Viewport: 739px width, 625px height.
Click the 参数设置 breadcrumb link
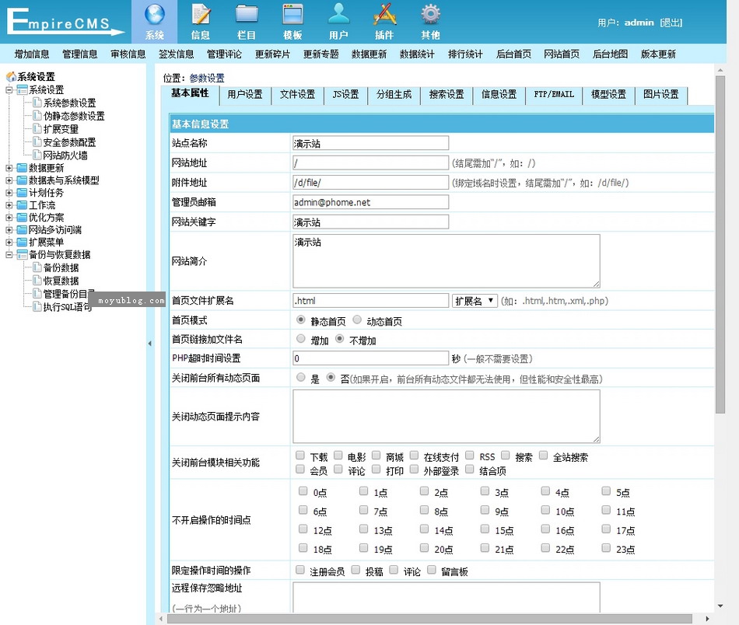tap(207, 79)
